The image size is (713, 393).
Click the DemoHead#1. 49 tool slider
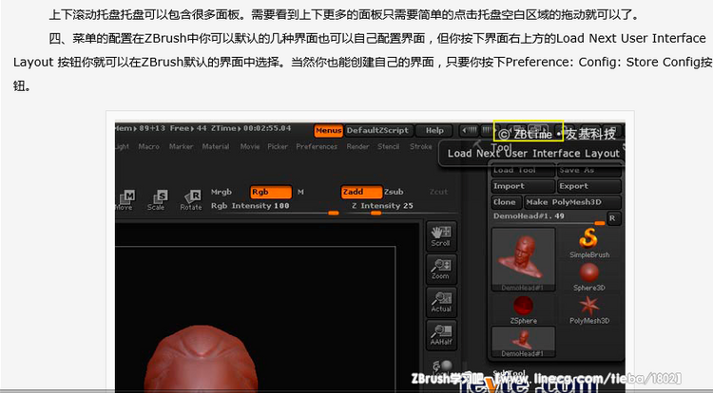549,218
